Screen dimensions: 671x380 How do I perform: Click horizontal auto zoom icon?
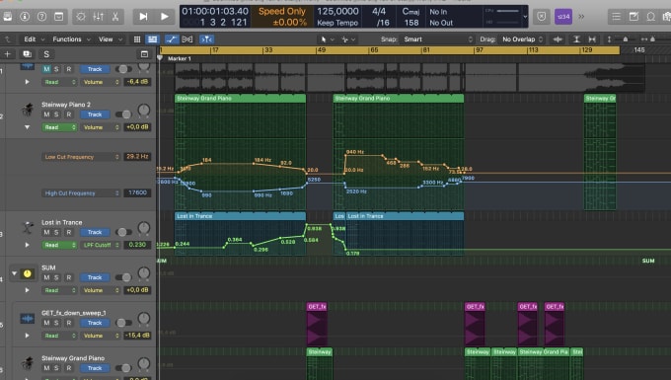click(592, 39)
